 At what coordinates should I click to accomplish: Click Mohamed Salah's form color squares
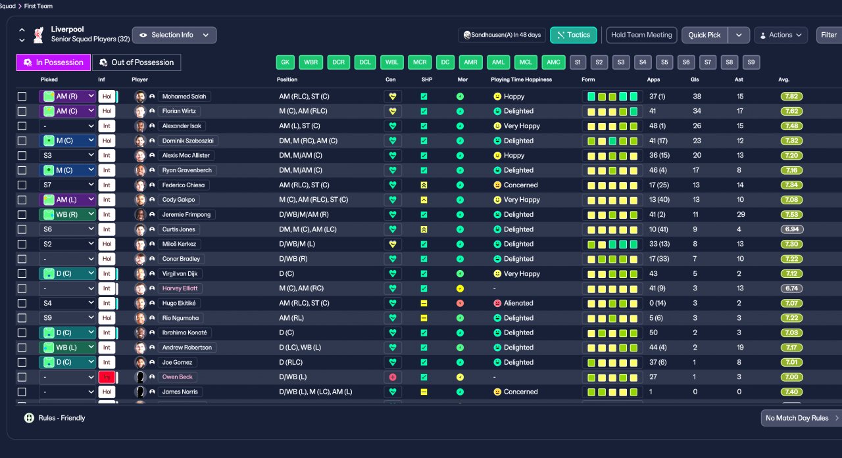coord(612,97)
